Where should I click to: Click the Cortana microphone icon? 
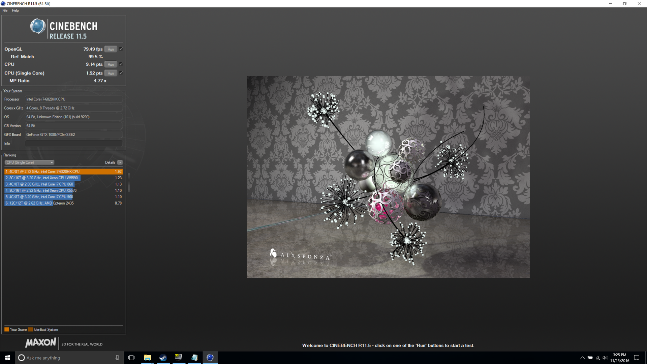pos(117,358)
